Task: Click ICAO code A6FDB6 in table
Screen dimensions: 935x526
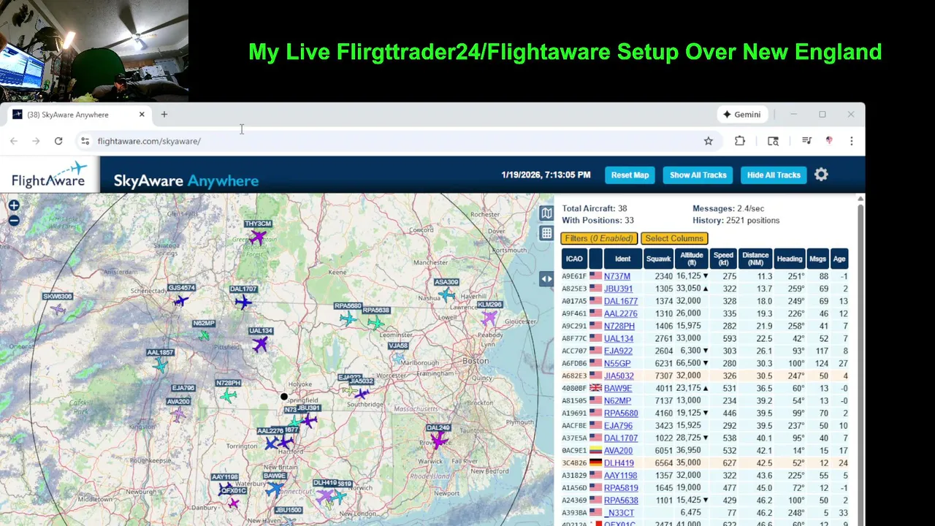Action: tap(573, 363)
